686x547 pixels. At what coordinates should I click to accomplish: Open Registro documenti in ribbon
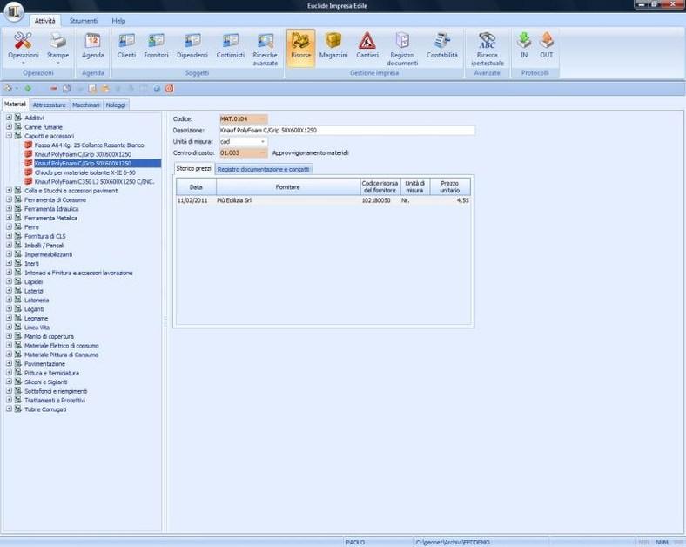click(x=402, y=48)
